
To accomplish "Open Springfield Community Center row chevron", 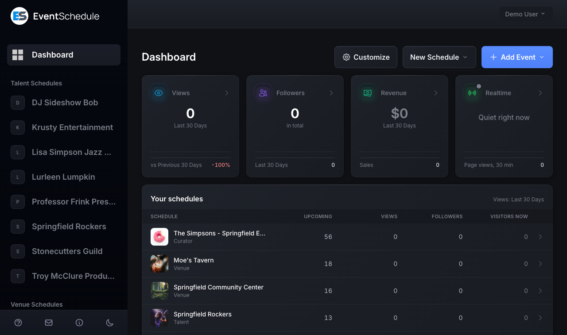I will 540,291.
